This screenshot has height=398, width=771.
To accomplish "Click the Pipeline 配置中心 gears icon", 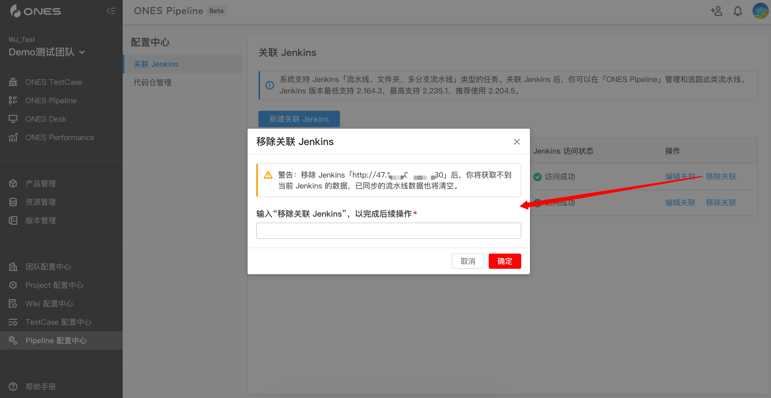I will tap(13, 340).
